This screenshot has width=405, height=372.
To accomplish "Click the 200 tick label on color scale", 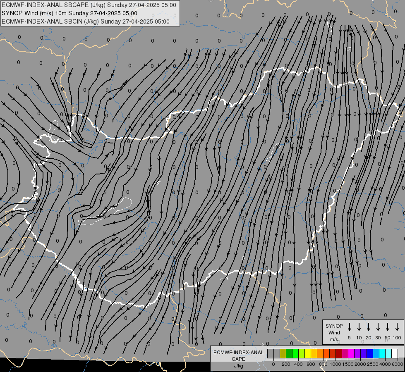I will point(286,364).
